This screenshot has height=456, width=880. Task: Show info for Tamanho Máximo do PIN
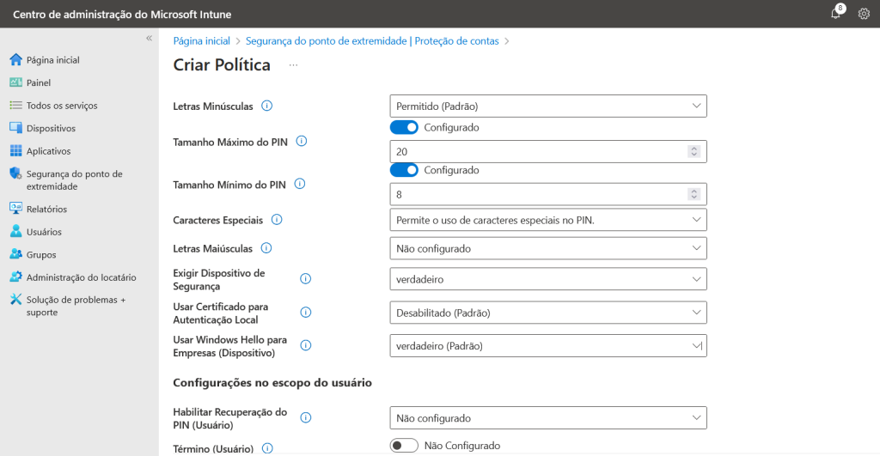pyautogui.click(x=302, y=142)
